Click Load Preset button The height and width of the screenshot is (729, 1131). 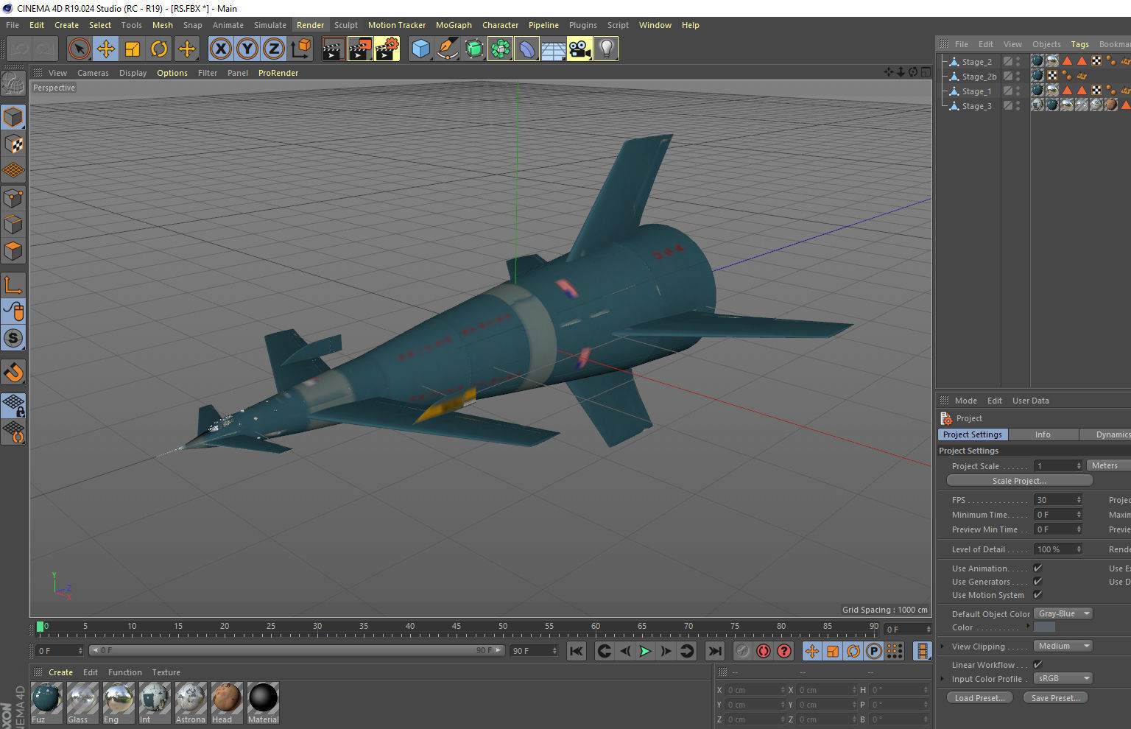[x=979, y=697]
